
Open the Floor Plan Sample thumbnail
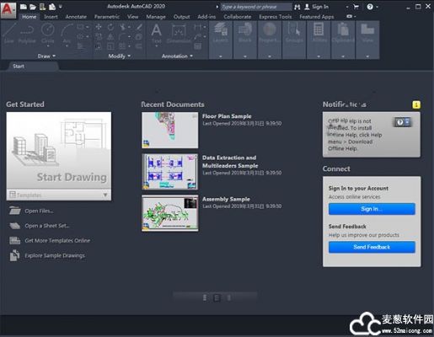(x=170, y=130)
